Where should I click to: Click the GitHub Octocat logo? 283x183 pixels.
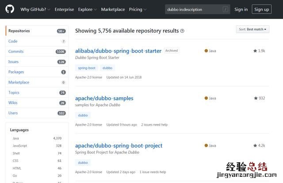coord(10,9)
